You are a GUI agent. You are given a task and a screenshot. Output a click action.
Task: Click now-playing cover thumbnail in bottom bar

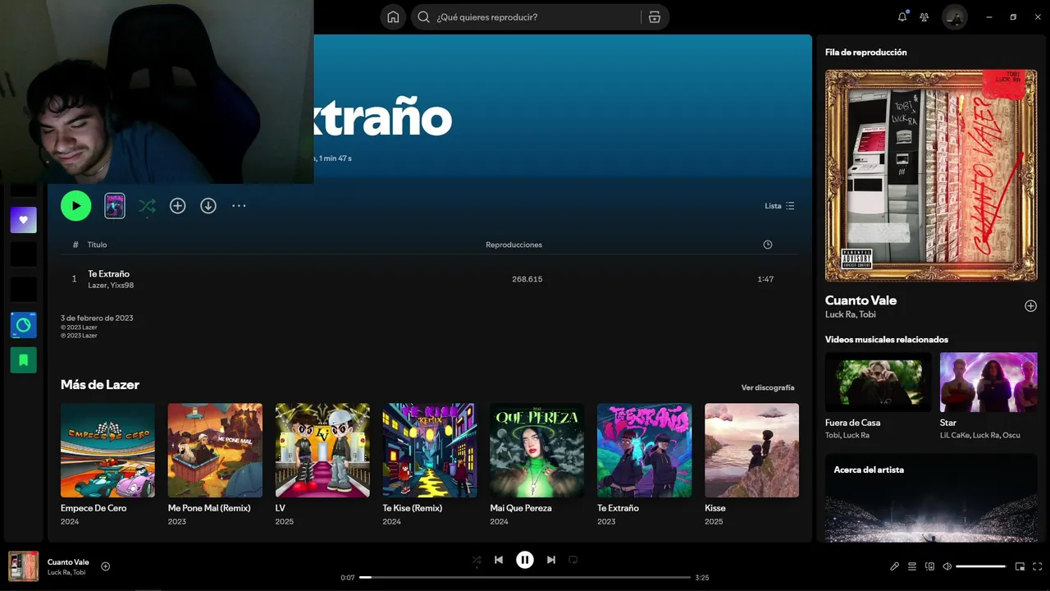coord(23,566)
